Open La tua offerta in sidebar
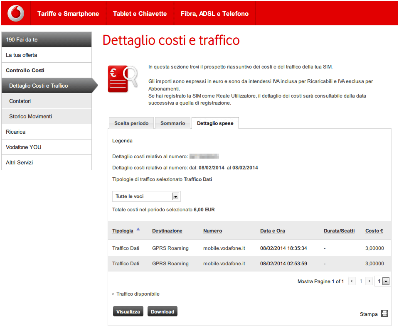Screen dimensions: 399x328 tap(47, 55)
